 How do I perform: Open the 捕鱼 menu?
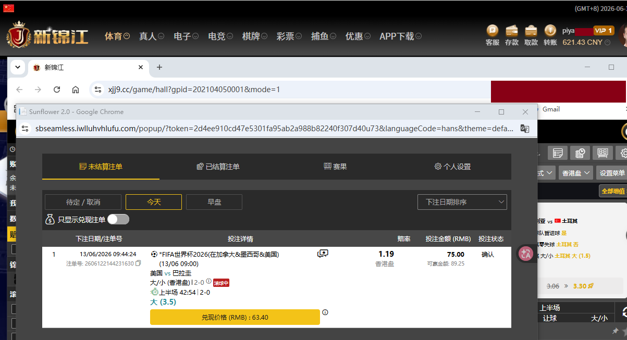coord(324,36)
